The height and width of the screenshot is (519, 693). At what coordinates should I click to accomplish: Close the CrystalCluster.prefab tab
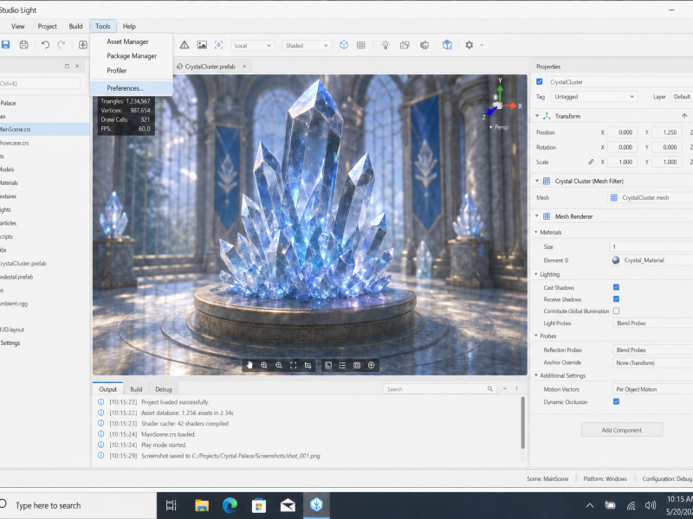coord(244,67)
